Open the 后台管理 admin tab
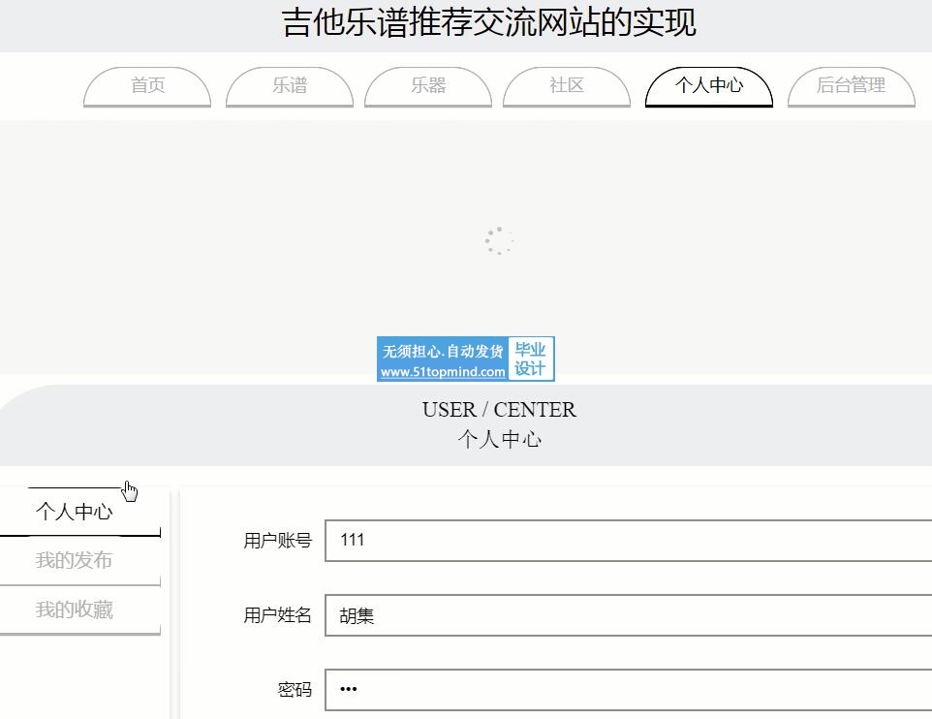Viewport: 932px width, 719px height. (x=851, y=85)
